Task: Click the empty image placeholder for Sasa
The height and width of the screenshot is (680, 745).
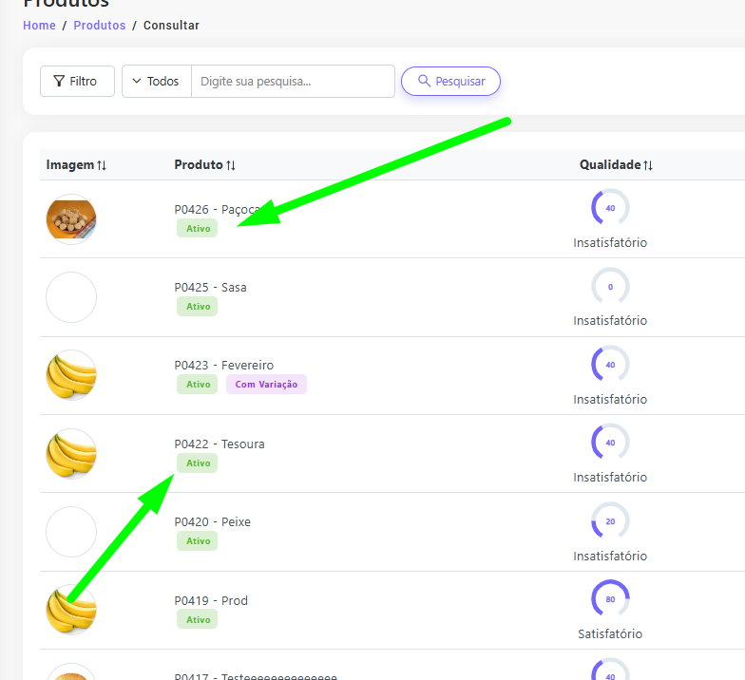Action: pyautogui.click(x=71, y=297)
